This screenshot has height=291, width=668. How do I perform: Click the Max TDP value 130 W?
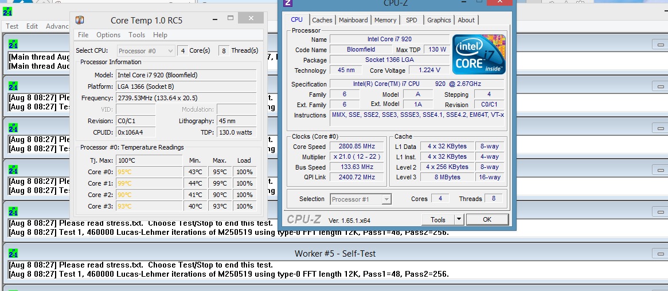pos(437,50)
